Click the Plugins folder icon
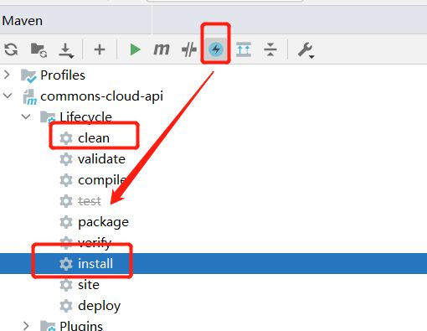The image size is (427, 331). [x=48, y=326]
